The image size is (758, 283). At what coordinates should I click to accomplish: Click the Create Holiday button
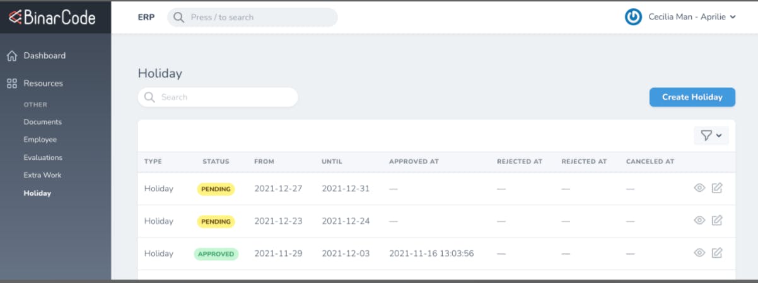tap(692, 97)
